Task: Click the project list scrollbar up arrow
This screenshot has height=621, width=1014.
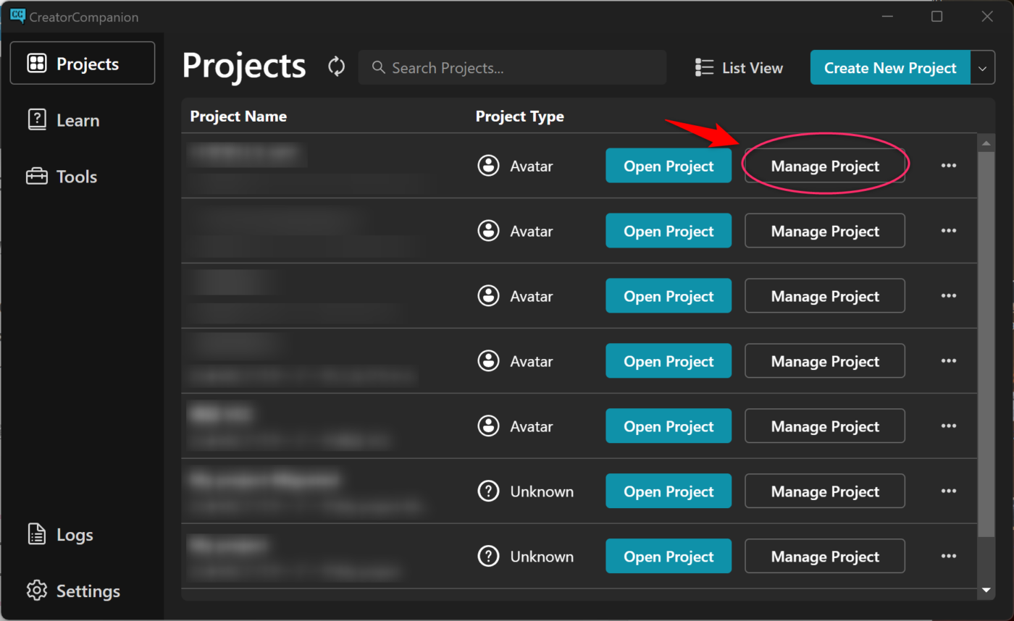Action: tap(986, 143)
